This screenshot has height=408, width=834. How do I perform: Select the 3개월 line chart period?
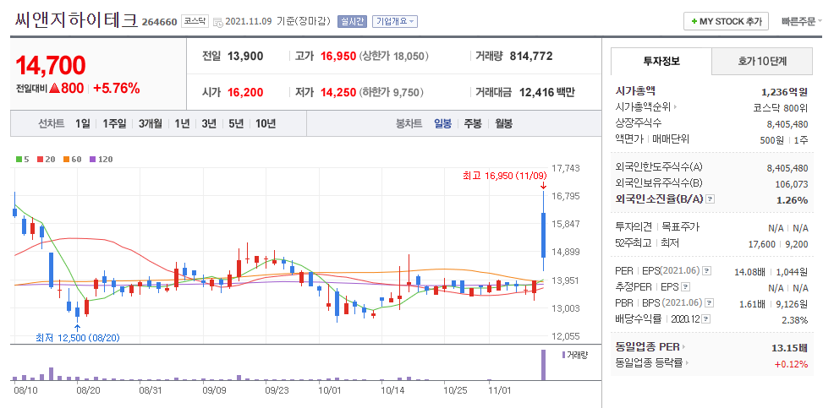(151, 123)
